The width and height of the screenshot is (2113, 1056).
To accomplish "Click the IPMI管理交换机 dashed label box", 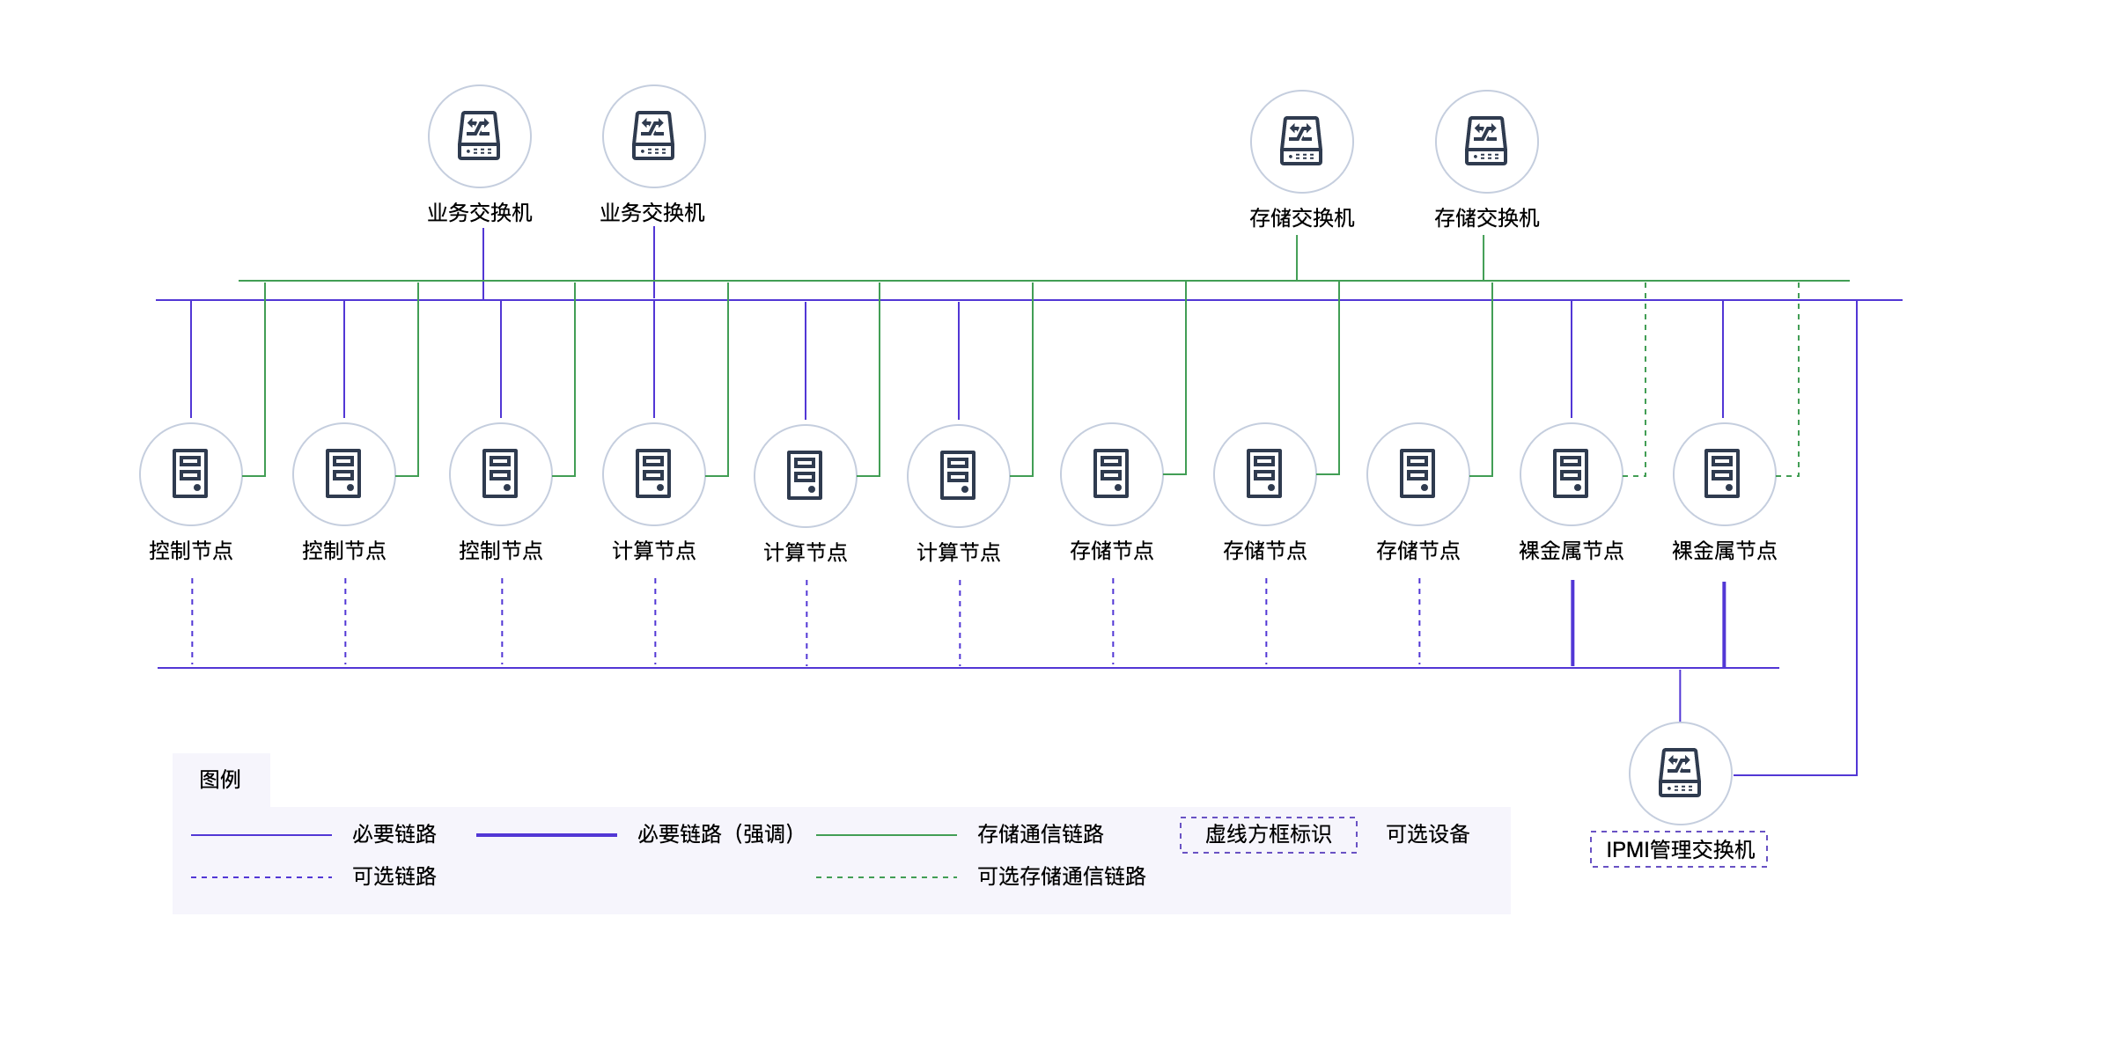I will [x=1679, y=849].
